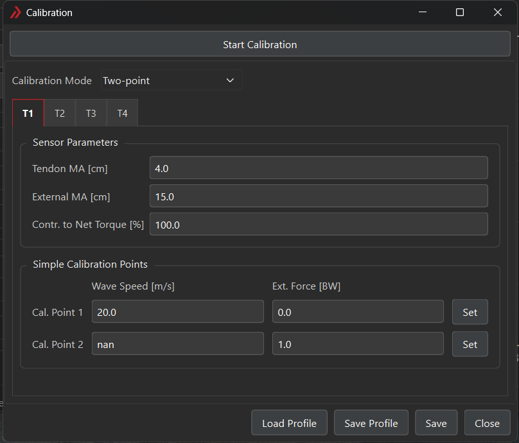Set calibration point 2

[470, 344]
